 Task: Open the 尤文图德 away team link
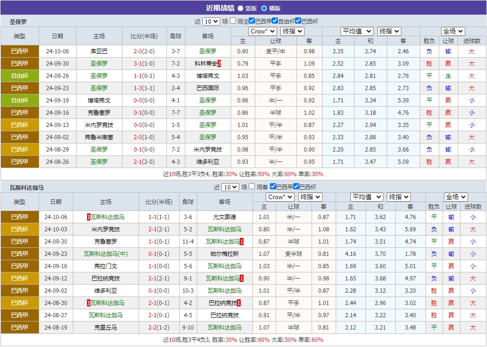pos(224,217)
